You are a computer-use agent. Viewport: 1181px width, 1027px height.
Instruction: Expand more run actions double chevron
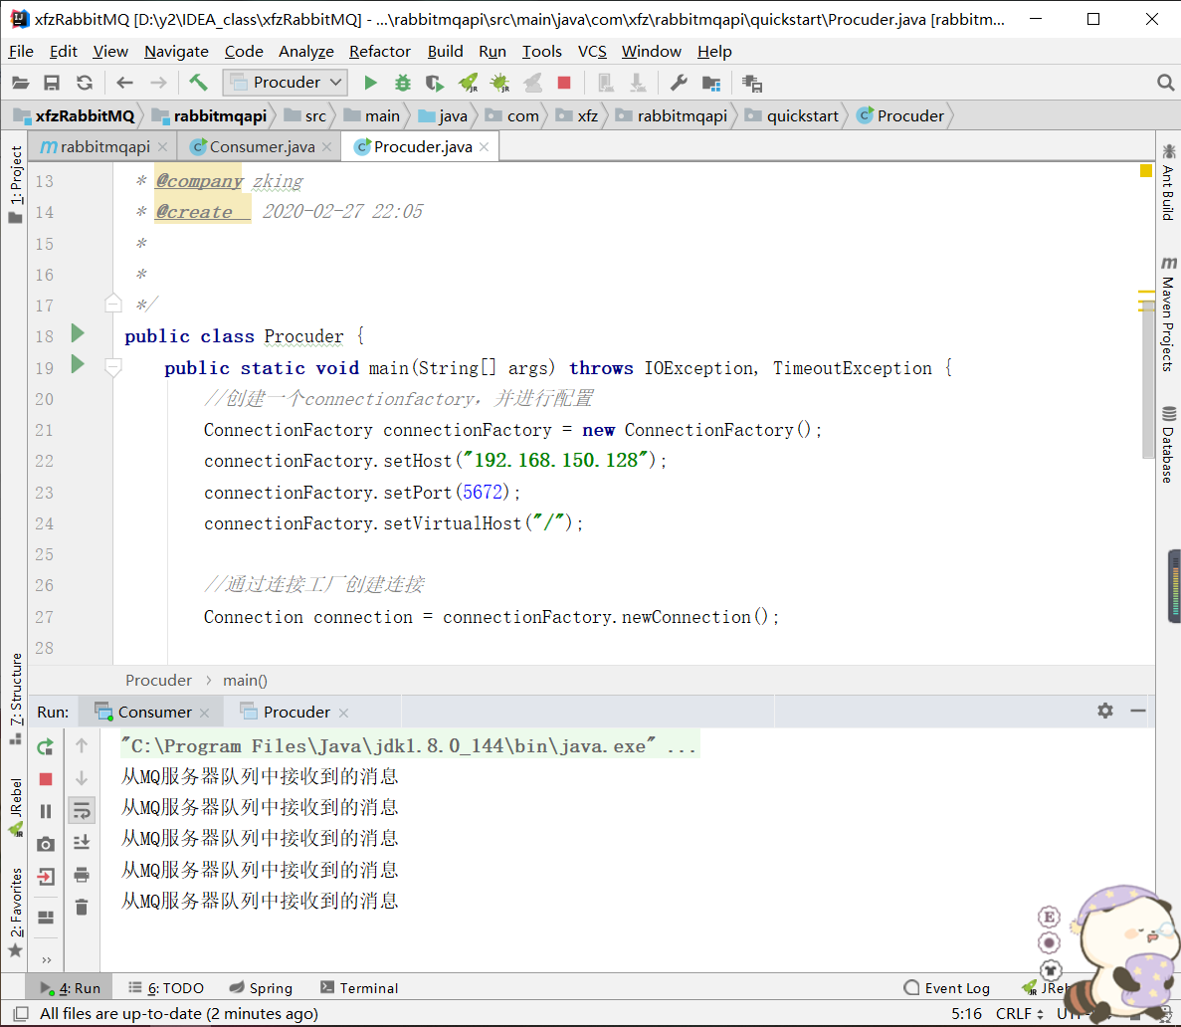pyautogui.click(x=47, y=960)
